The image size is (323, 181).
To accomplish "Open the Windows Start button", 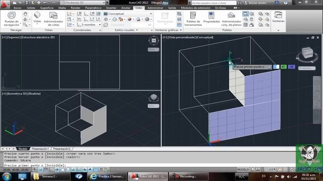I will 7,176.
